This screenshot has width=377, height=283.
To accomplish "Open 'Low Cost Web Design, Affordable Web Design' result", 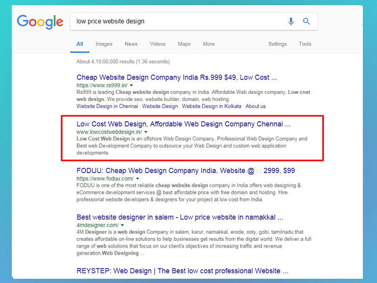I will point(183,124).
